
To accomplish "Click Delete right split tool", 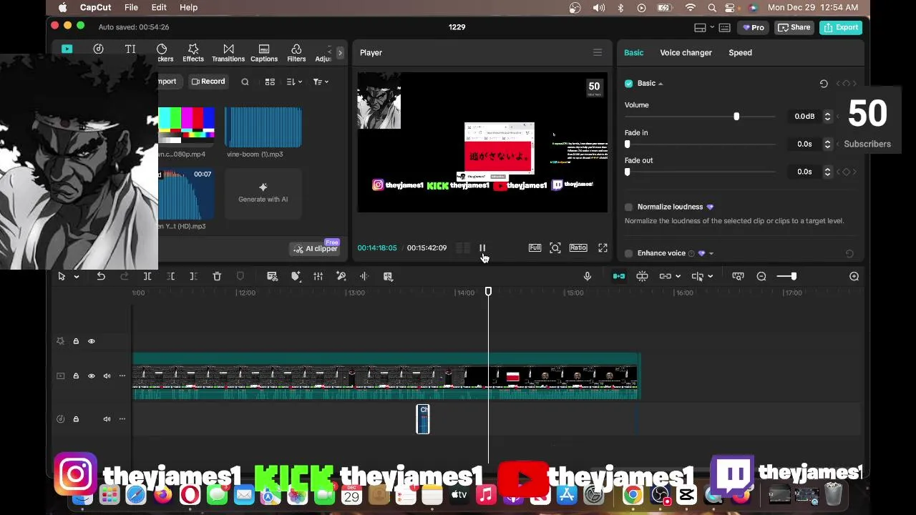I will pos(193,276).
